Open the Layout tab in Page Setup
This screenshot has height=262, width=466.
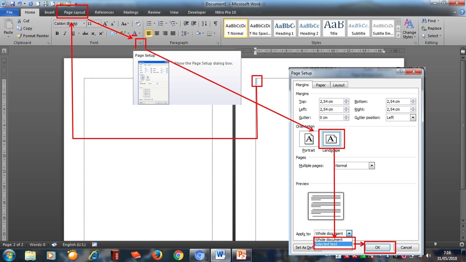338,85
